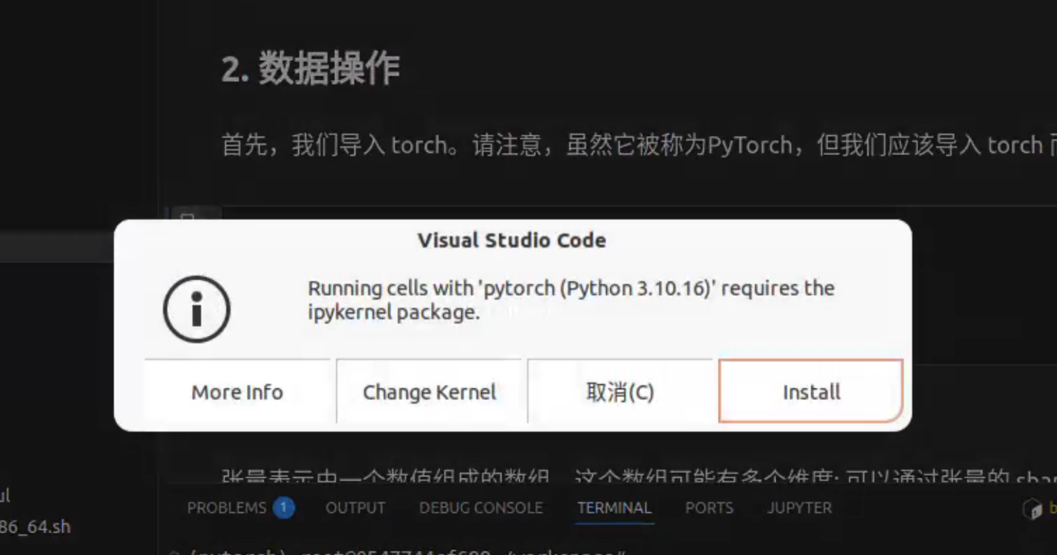Switch to the PROBLEMS tab
The height and width of the screenshot is (555, 1057).
(227, 508)
